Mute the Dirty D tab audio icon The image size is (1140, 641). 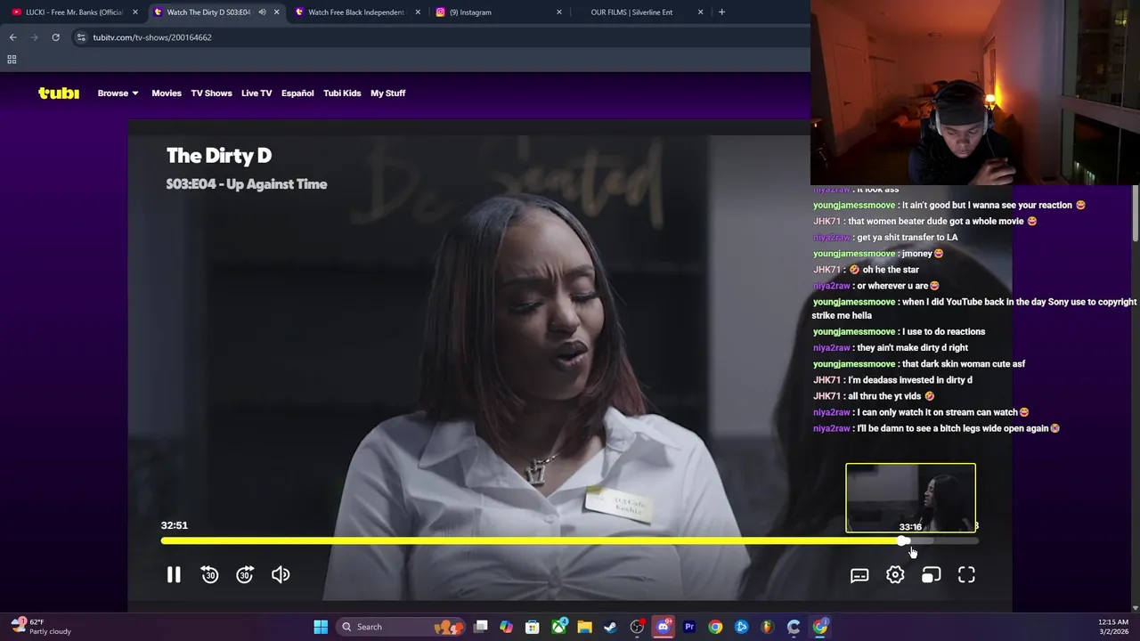point(262,12)
